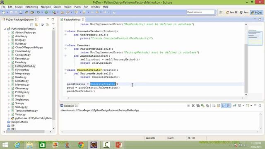Click the Debug toolbar icon

(x=39, y=12)
